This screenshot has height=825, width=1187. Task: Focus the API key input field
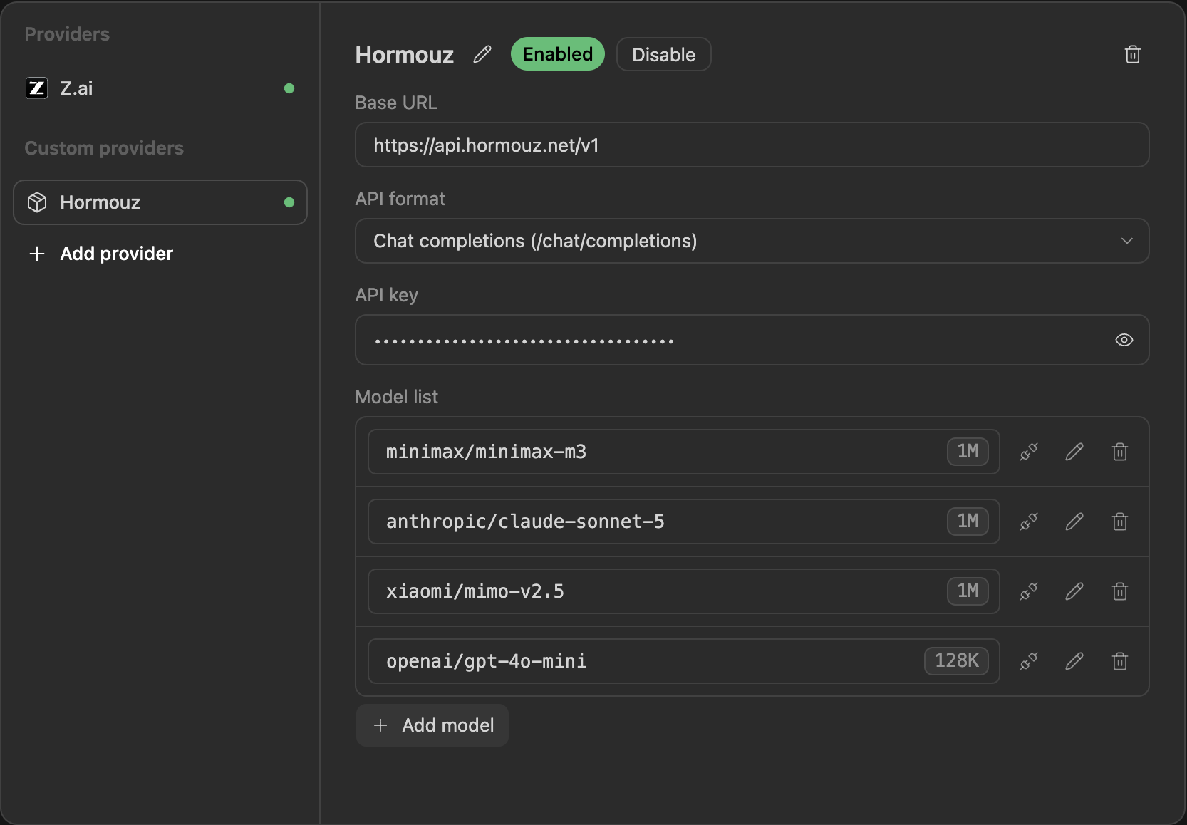coord(752,340)
